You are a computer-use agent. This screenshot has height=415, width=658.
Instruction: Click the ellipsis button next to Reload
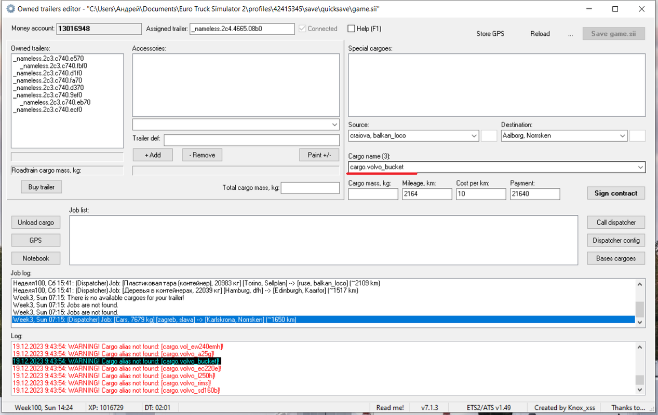point(571,34)
